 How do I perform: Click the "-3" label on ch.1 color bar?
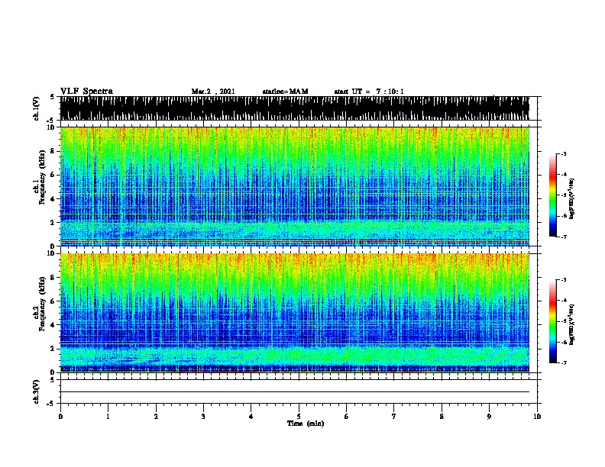(x=564, y=154)
